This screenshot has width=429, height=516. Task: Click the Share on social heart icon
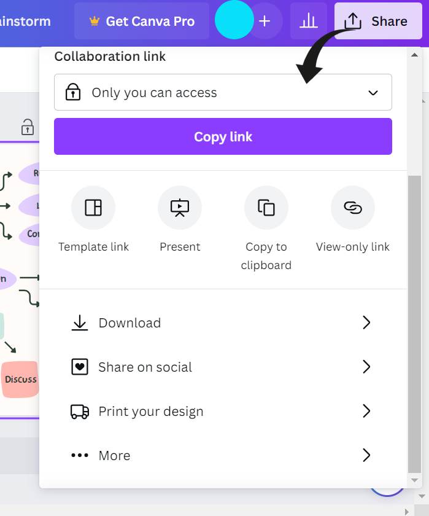pos(80,367)
